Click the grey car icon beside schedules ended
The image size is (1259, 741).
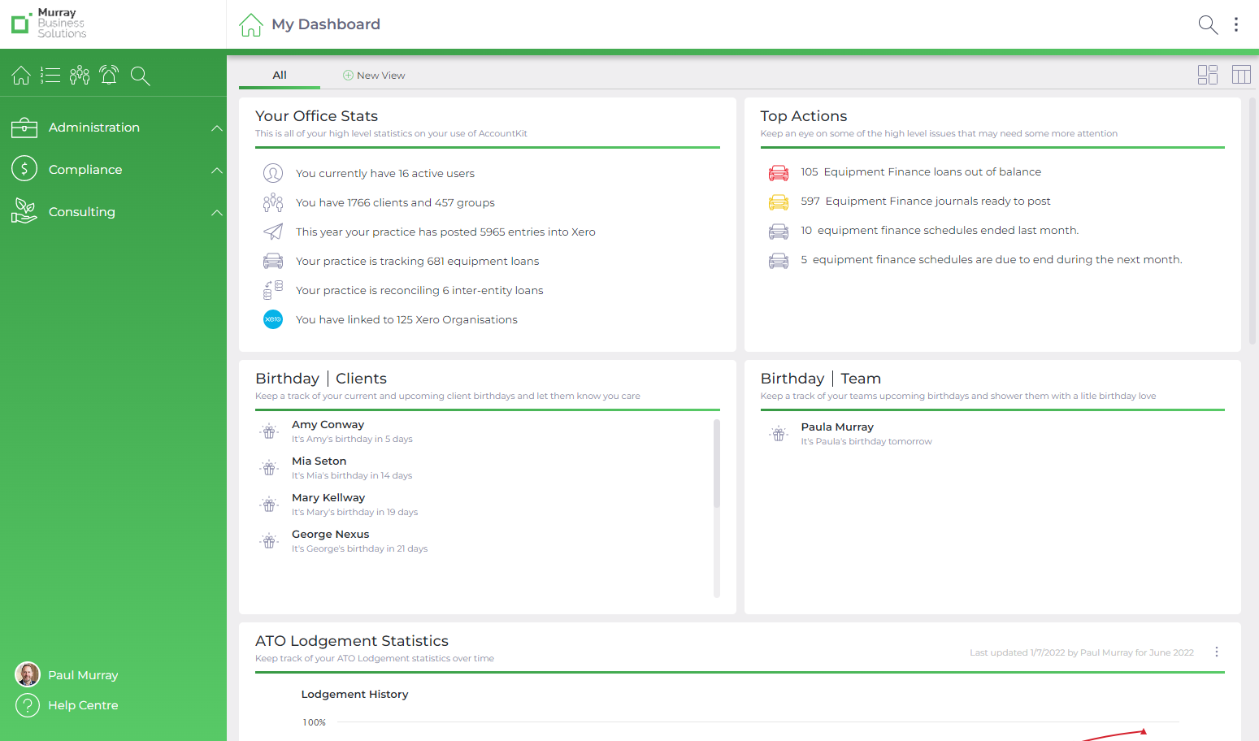click(x=779, y=231)
